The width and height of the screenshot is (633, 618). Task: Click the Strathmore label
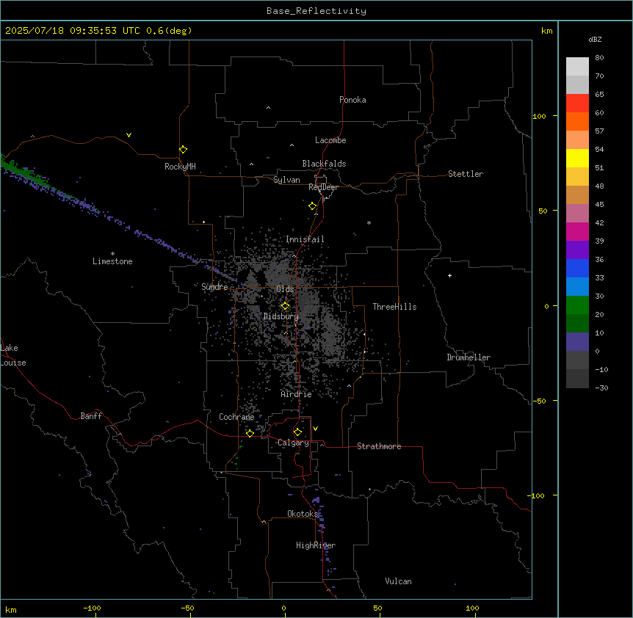coord(379,446)
